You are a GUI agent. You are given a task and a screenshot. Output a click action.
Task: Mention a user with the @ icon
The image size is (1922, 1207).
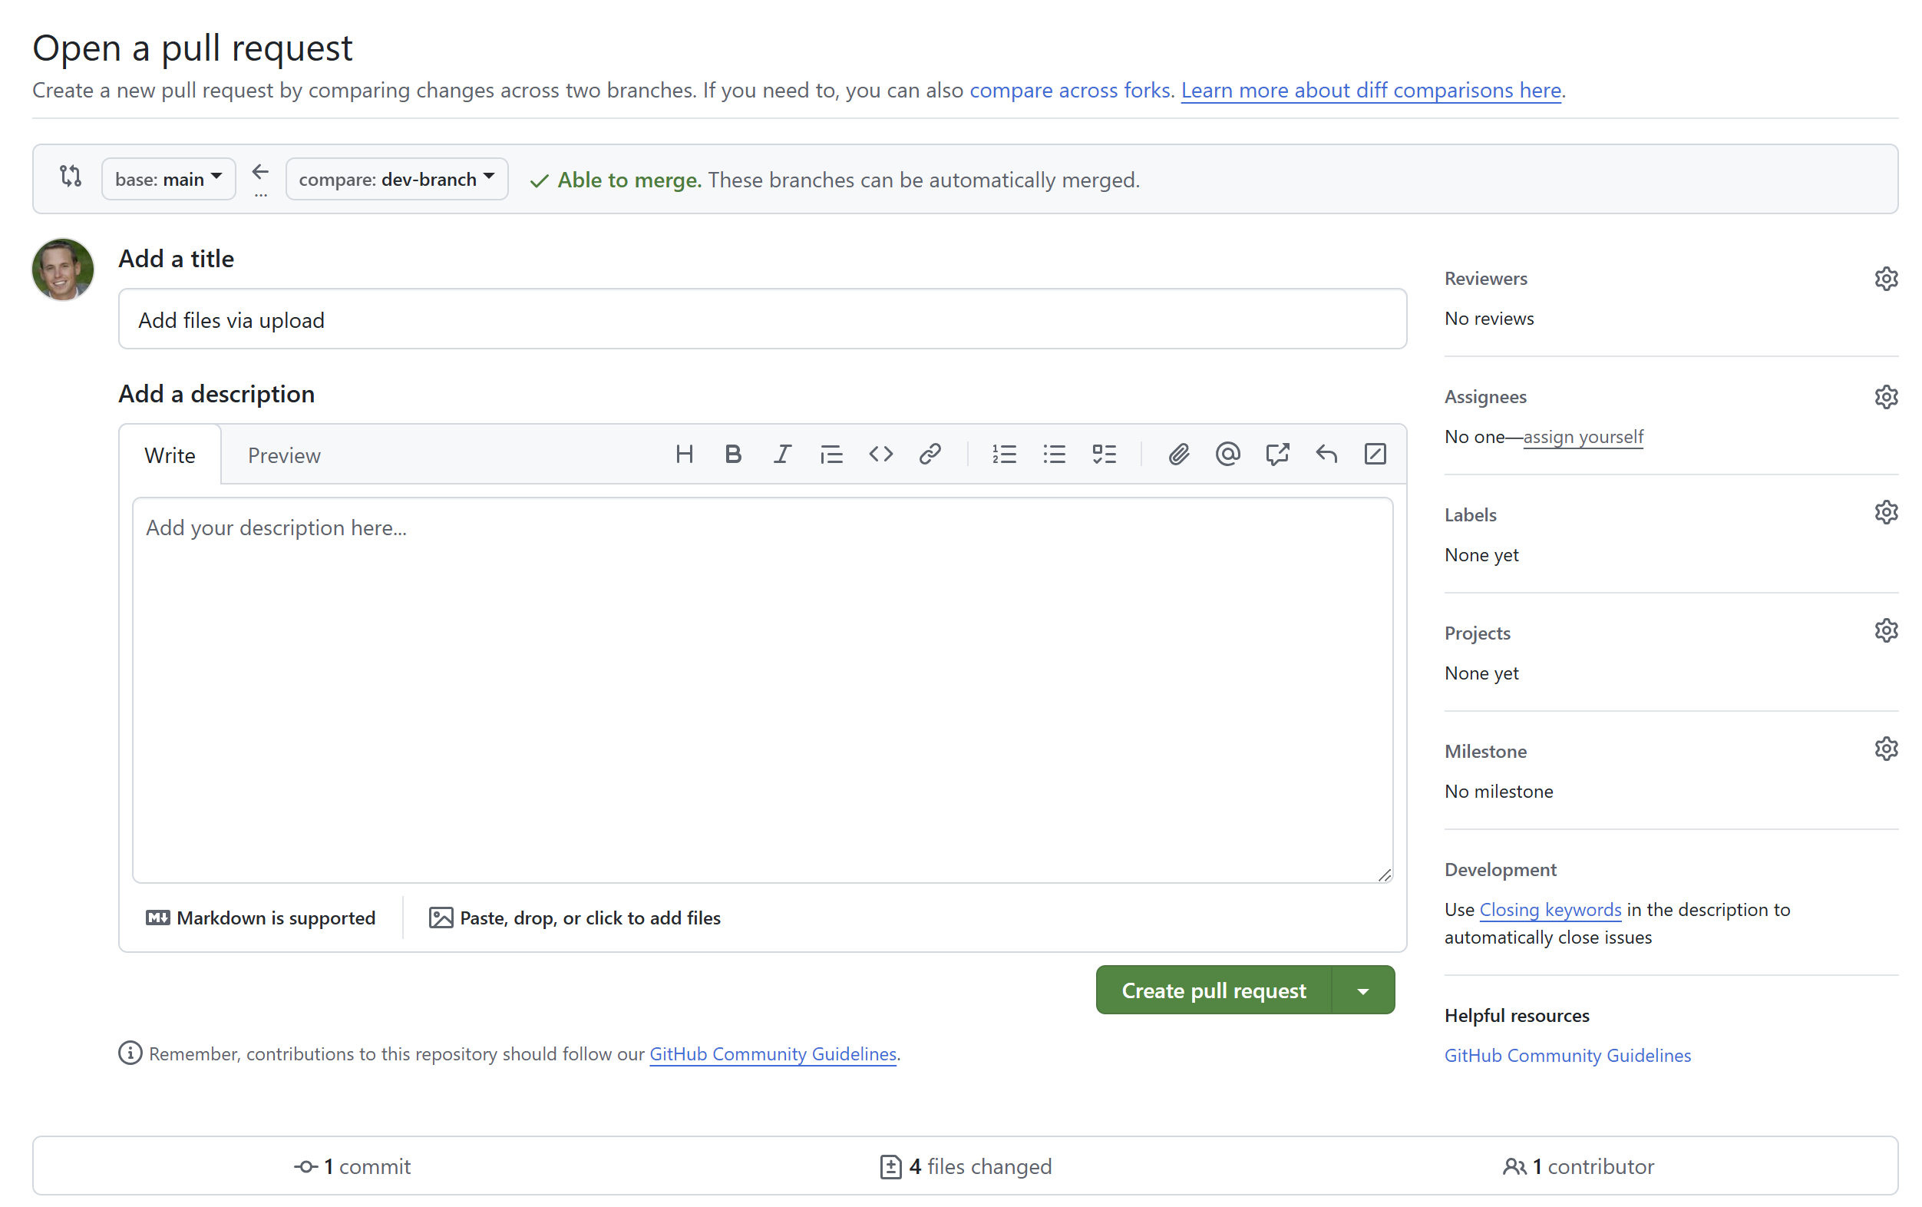click(x=1227, y=455)
